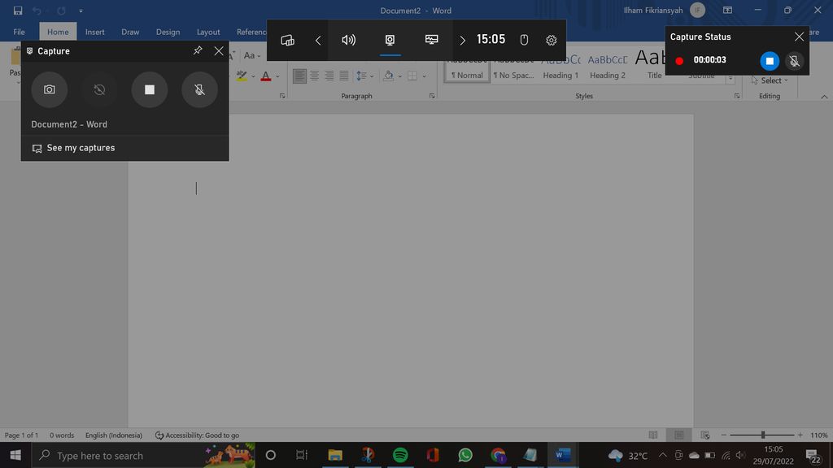
Task: Open the Audio widget in Game Bar
Action: click(x=348, y=39)
